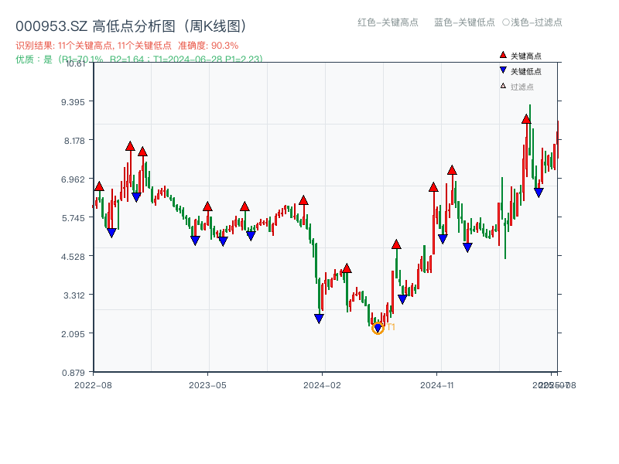
Task: Click the 2022-08 x-axis label
Action: tap(93, 385)
